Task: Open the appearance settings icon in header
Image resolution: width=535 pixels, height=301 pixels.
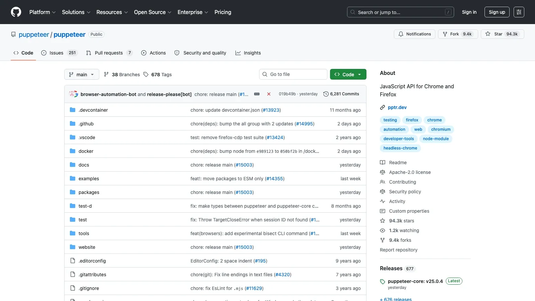Action: click(519, 12)
